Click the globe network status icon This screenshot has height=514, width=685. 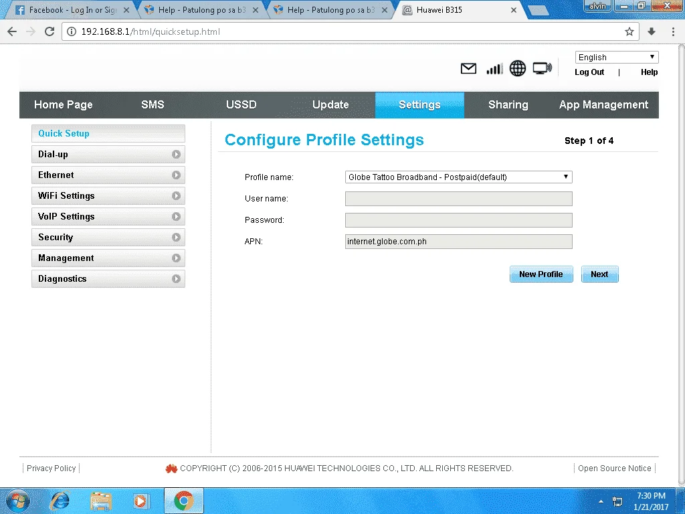[518, 69]
